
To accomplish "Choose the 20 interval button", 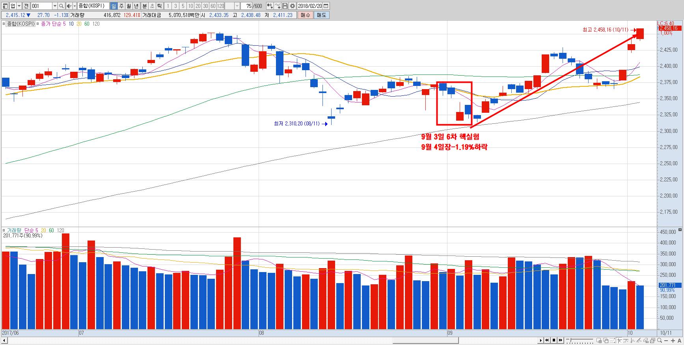I will click(198, 6).
